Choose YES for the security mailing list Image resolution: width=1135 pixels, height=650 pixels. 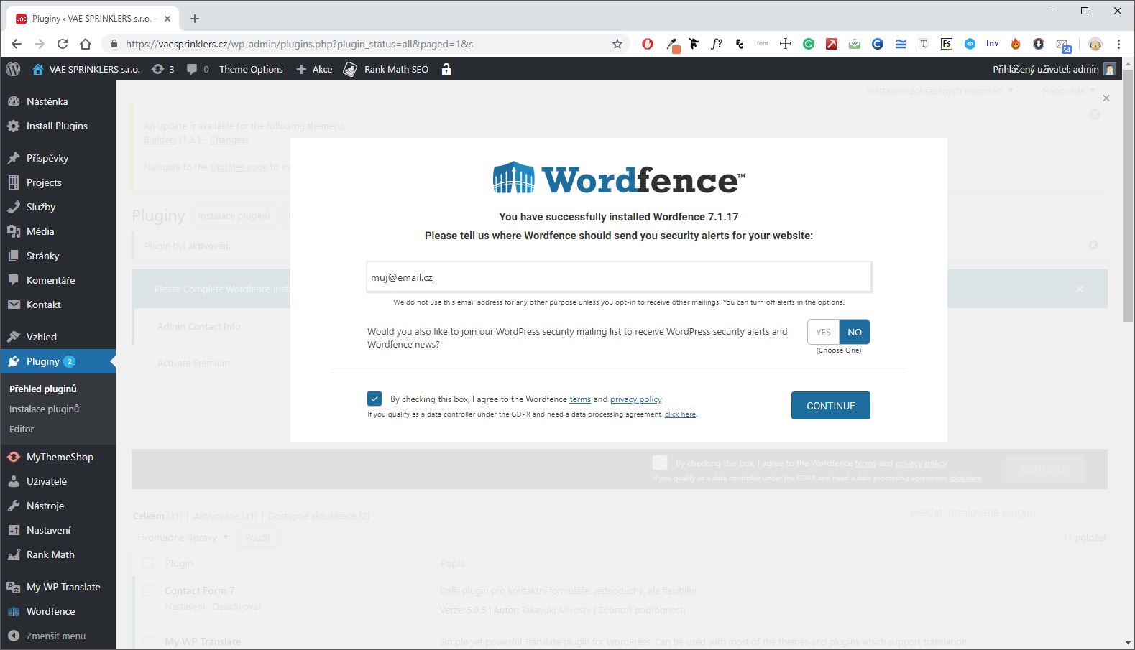click(x=824, y=332)
